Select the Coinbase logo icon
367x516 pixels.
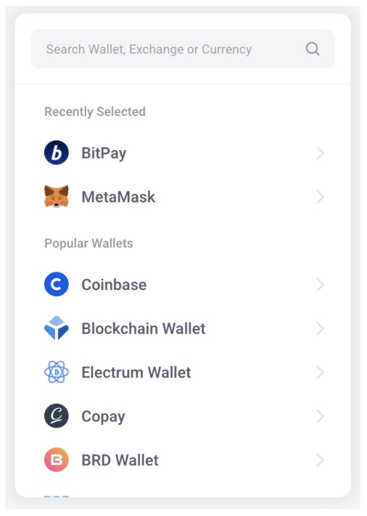57,284
